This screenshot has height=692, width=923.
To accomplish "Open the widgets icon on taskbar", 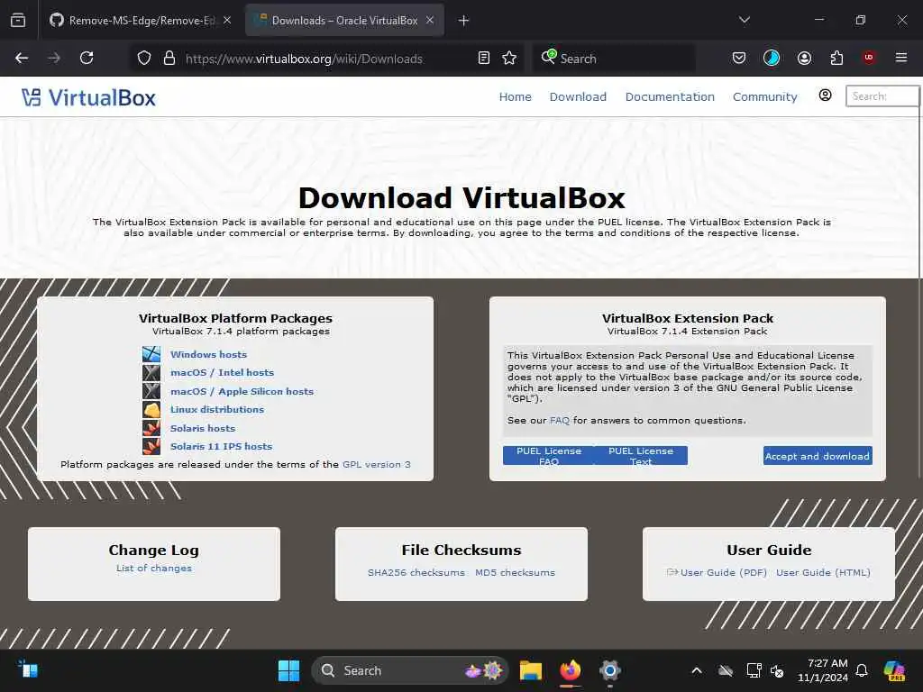I will tap(28, 669).
